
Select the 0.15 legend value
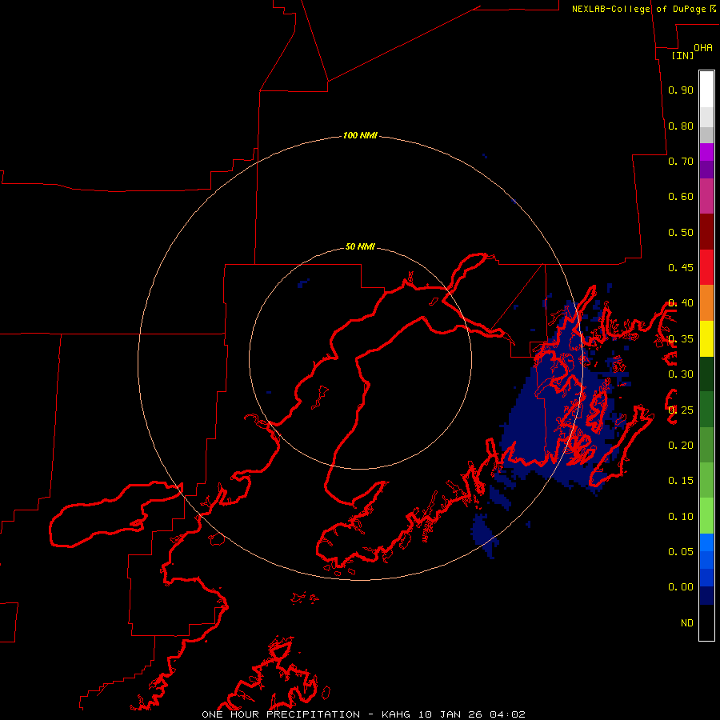pyautogui.click(x=681, y=481)
